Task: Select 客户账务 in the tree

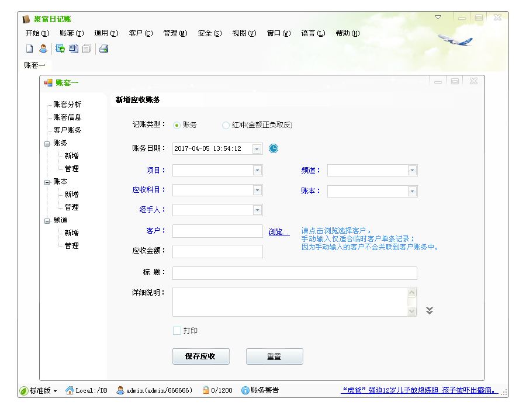Action: (x=67, y=130)
